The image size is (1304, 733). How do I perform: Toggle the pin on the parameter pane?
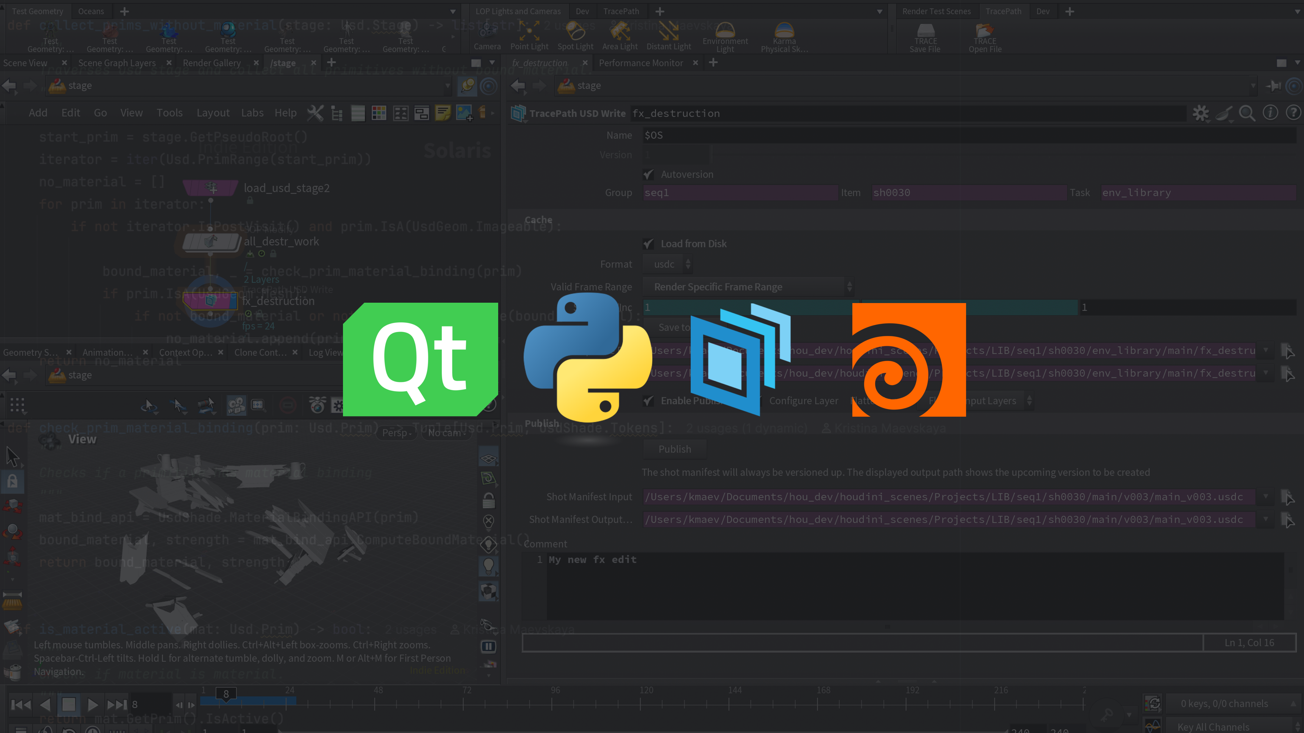pos(1273,86)
